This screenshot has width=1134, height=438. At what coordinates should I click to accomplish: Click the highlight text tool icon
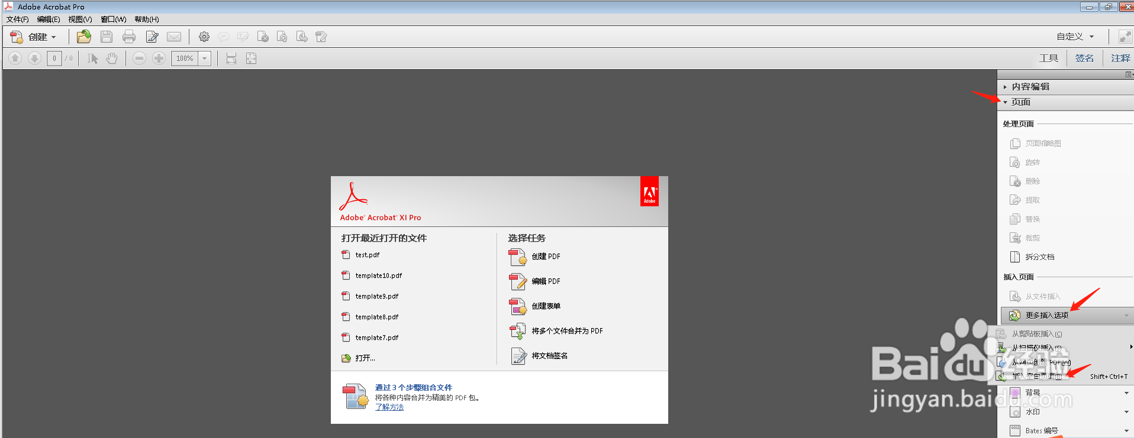tap(243, 37)
